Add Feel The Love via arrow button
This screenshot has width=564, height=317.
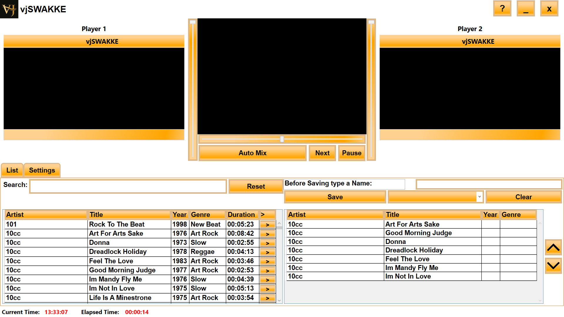coord(267,261)
